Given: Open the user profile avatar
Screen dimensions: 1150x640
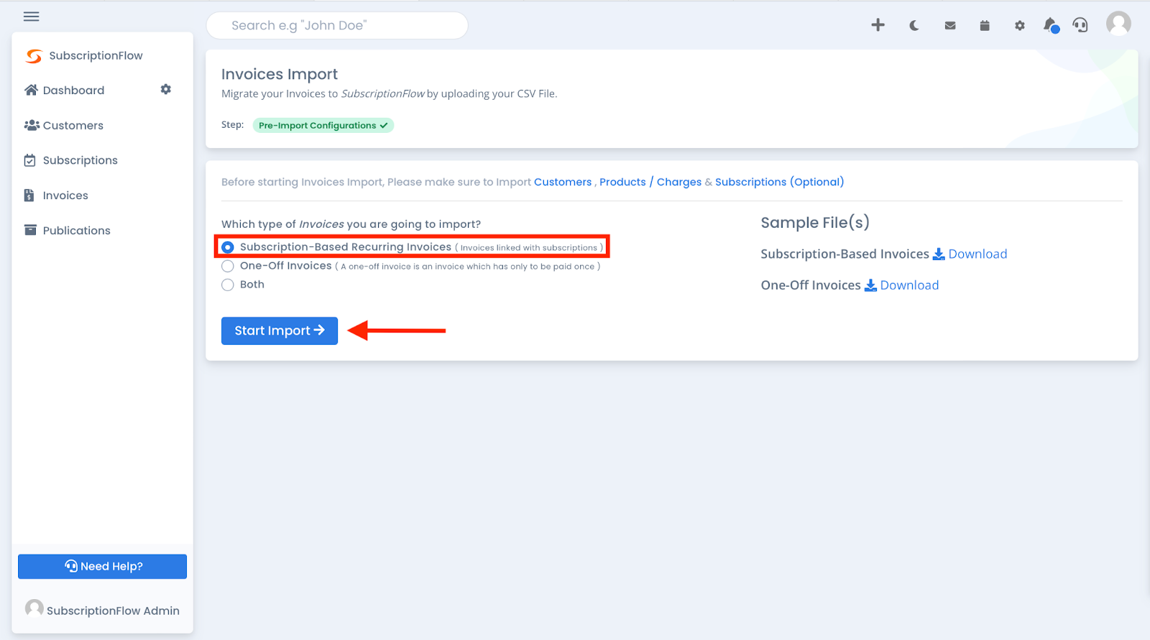Looking at the screenshot, I should [x=1118, y=24].
